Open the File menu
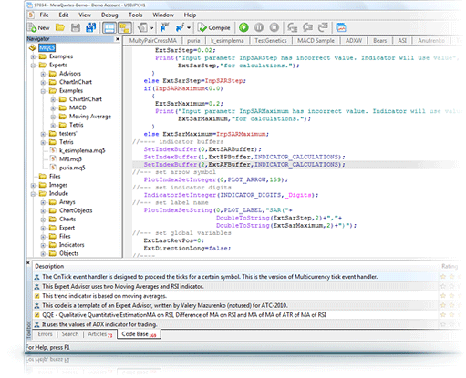This screenshot has height=378, width=466. [44, 15]
